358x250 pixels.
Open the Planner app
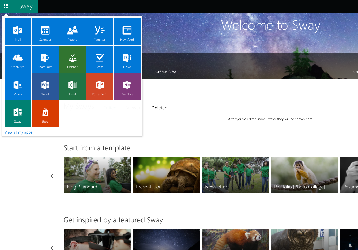click(x=72, y=59)
